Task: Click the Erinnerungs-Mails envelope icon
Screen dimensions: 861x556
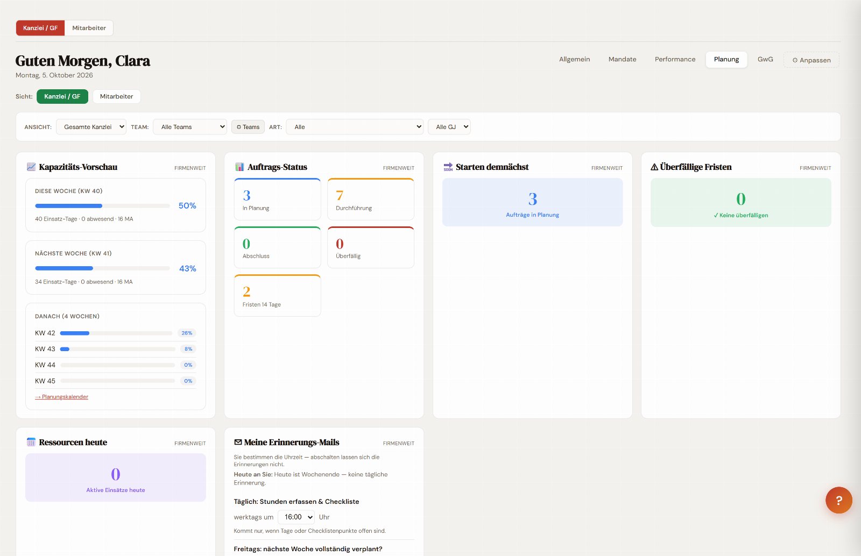Action: click(x=238, y=442)
